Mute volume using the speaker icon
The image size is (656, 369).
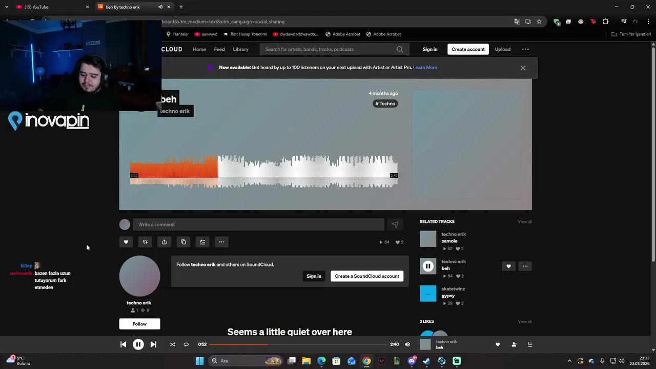[407, 344]
